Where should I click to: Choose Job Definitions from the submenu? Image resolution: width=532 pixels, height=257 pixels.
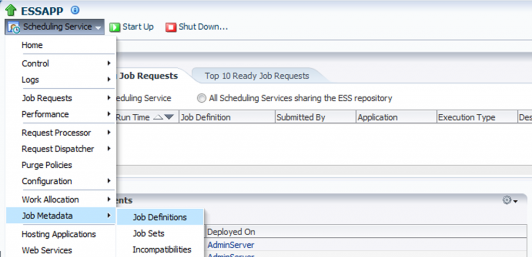click(x=159, y=217)
